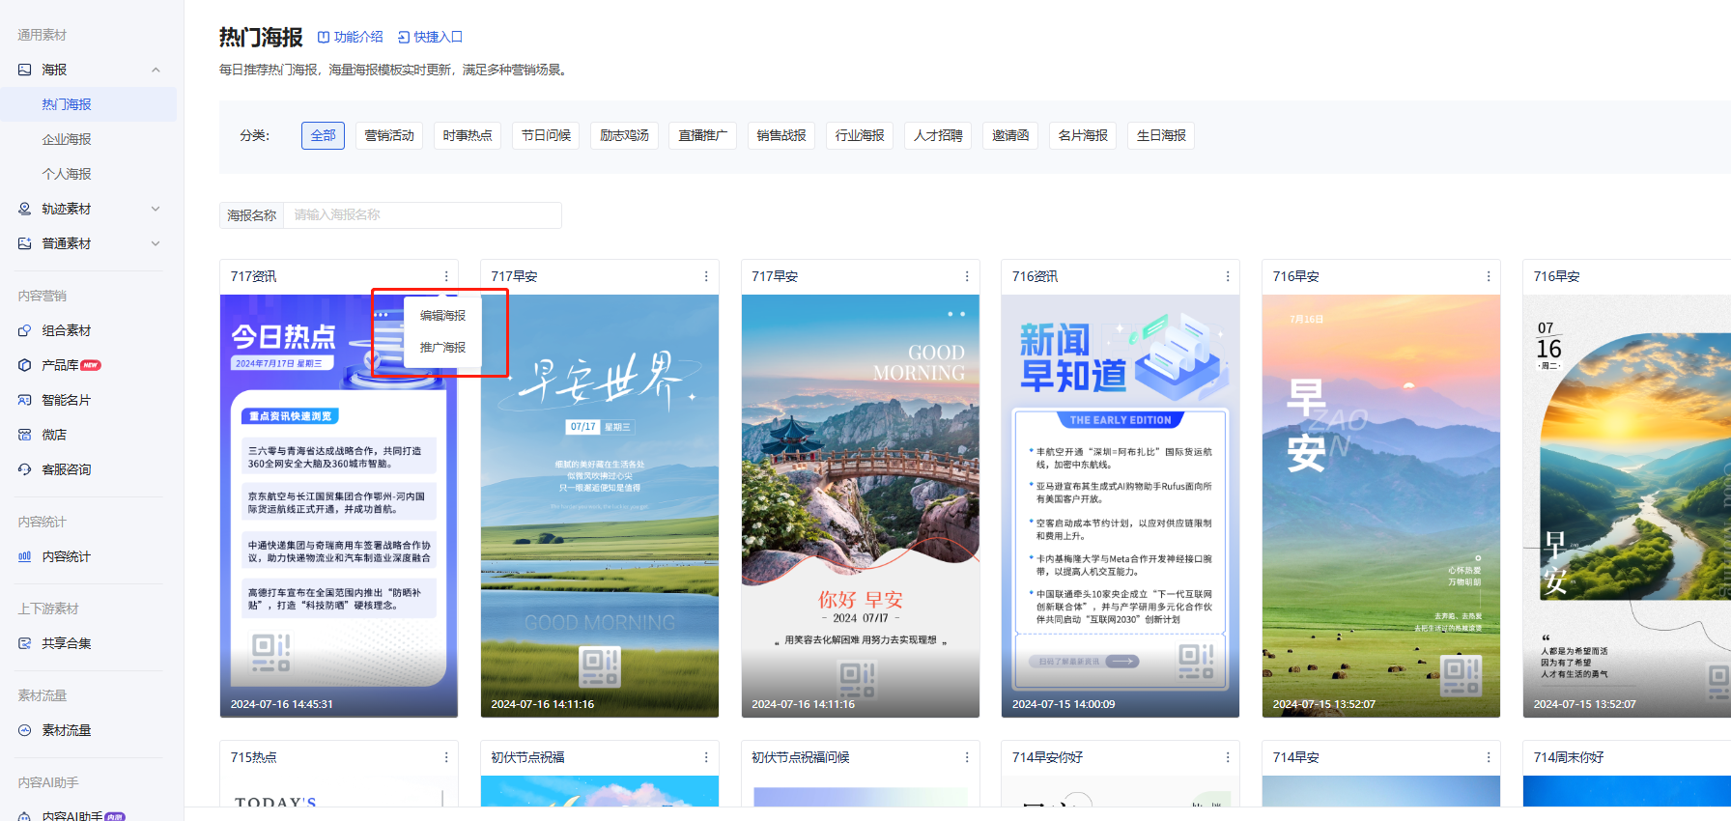Open 客服咨询 headset icon in sidebar

25,469
